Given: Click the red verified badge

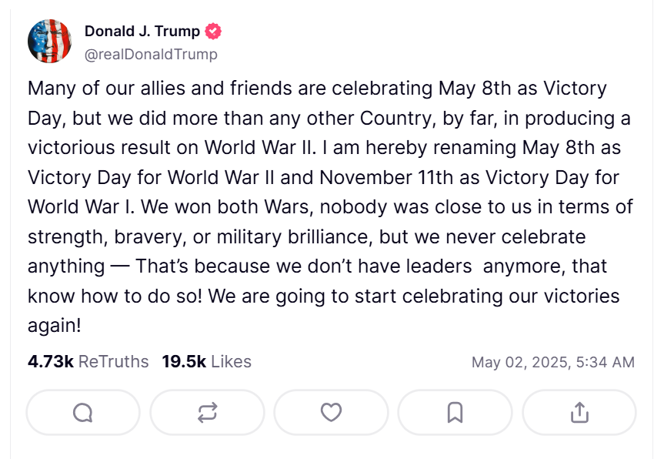Looking at the screenshot, I should (x=213, y=32).
